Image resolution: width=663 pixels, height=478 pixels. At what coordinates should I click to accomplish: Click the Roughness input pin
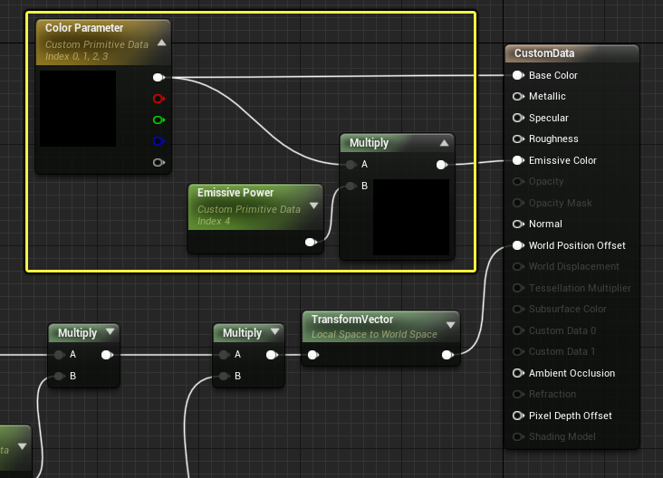pos(518,139)
